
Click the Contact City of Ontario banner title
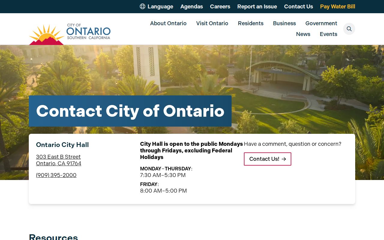click(130, 111)
